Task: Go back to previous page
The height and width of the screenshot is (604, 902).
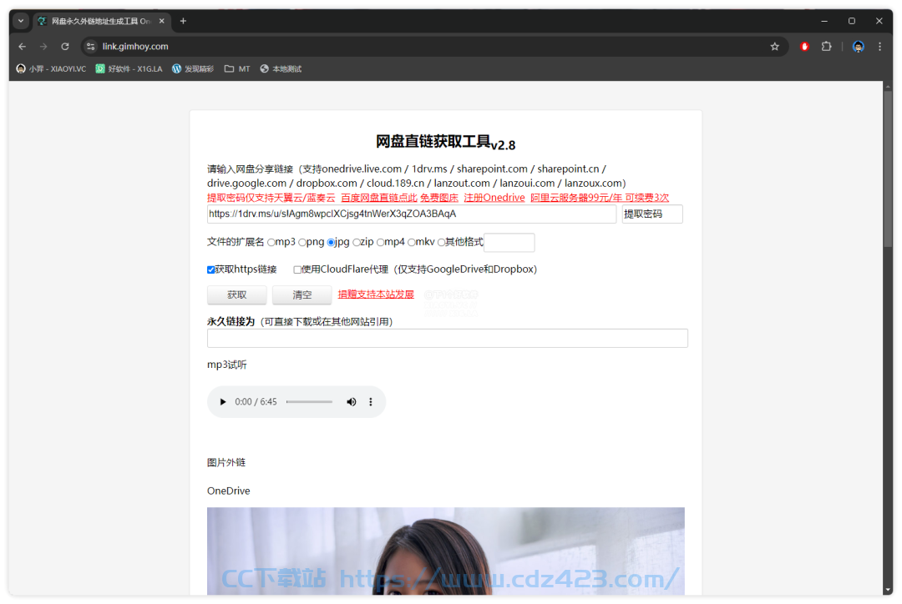Action: (x=23, y=47)
